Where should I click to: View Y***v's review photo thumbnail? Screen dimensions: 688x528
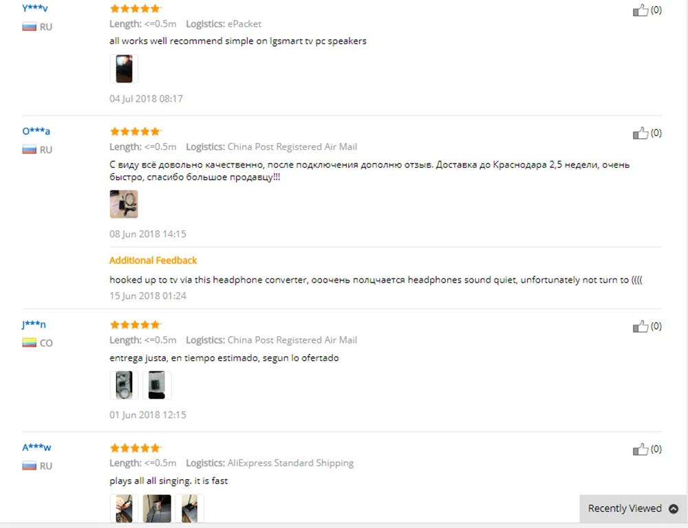coord(124,69)
